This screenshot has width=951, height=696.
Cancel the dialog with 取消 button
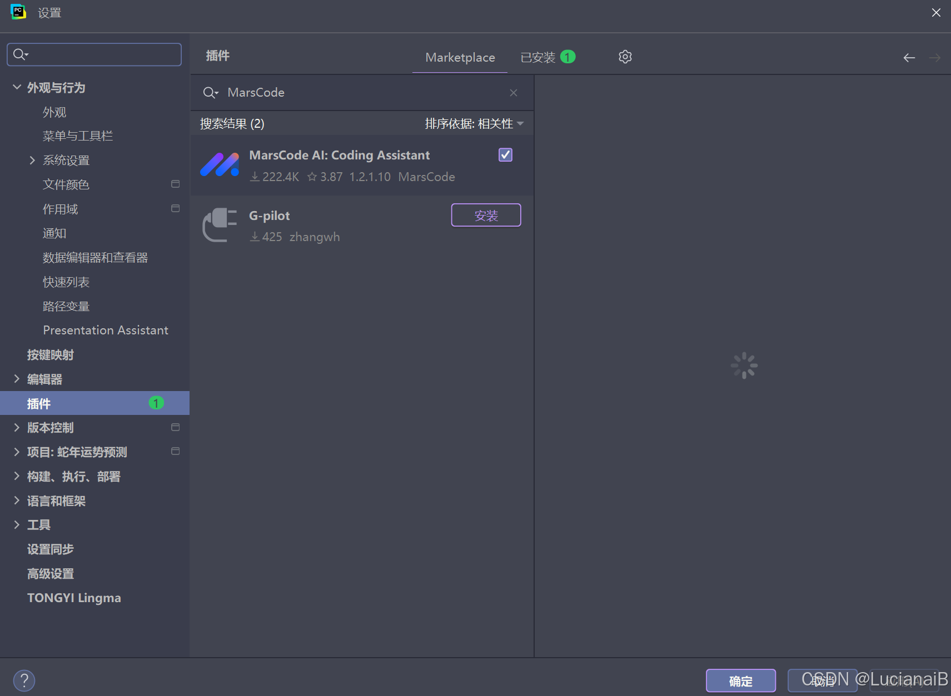(x=822, y=680)
